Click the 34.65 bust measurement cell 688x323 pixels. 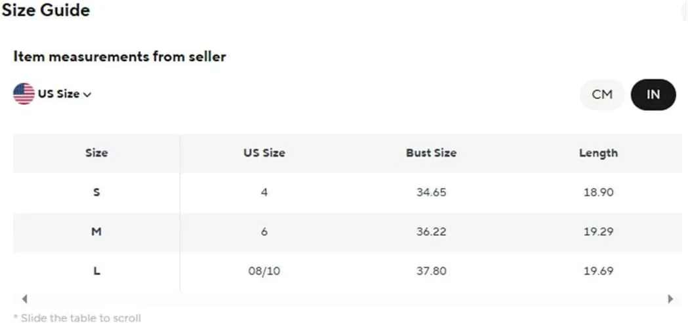[431, 193]
